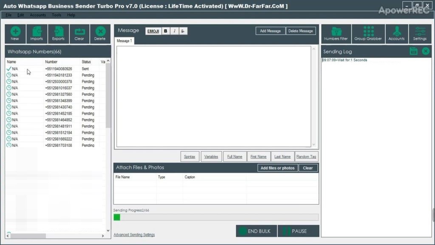
Task: Click the pending clock icon for +5512981348399
Action: pyautogui.click(x=9, y=100)
